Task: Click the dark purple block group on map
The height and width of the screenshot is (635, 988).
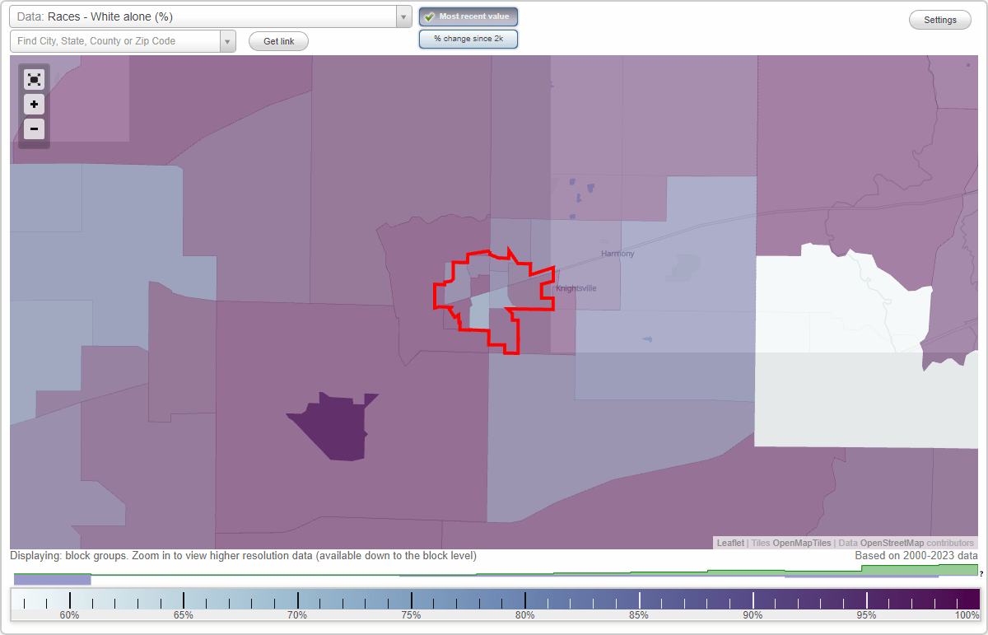Action: (x=338, y=424)
